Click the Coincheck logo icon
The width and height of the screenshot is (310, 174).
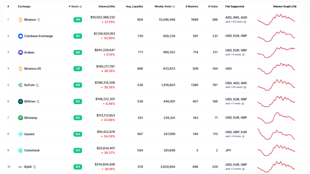(20, 150)
